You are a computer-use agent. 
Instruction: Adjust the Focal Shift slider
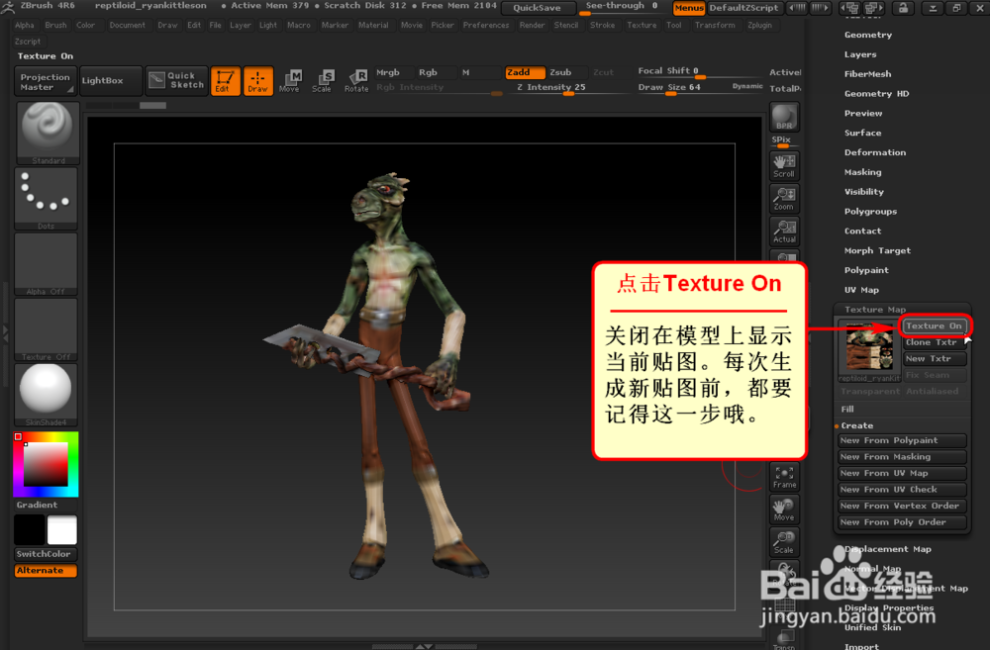700,71
